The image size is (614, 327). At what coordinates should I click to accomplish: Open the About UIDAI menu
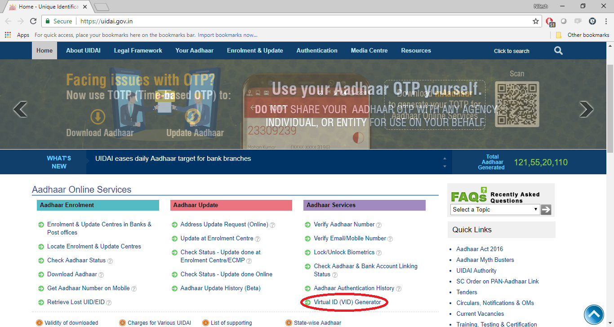[x=83, y=50]
